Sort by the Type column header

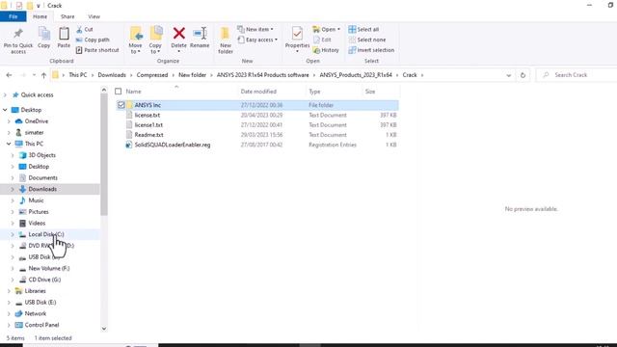[x=314, y=92]
